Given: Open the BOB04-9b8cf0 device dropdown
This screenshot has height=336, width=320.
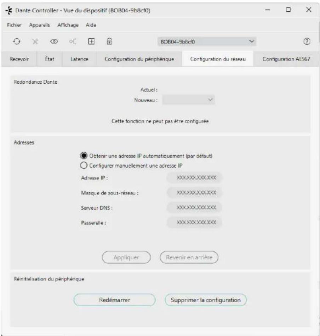Looking at the screenshot, I should (x=207, y=41).
